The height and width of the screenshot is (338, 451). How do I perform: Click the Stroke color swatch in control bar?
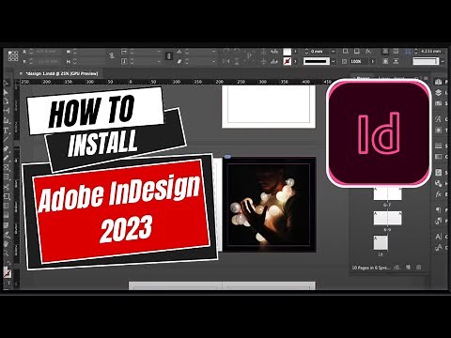coord(288,61)
